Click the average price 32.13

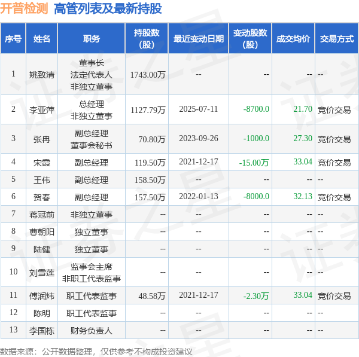coord(303,196)
